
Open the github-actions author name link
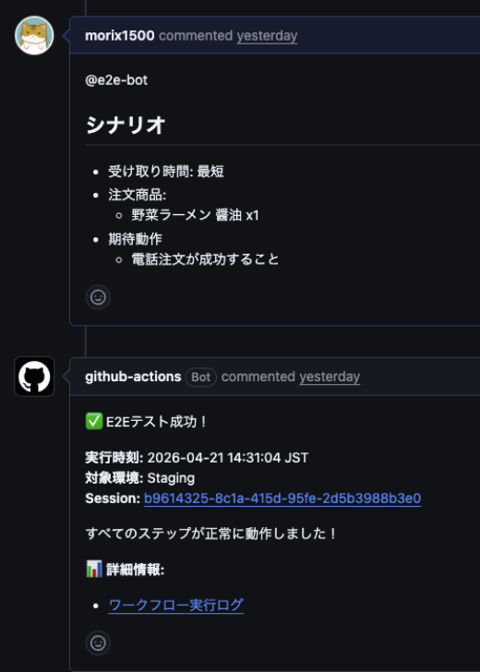133,377
